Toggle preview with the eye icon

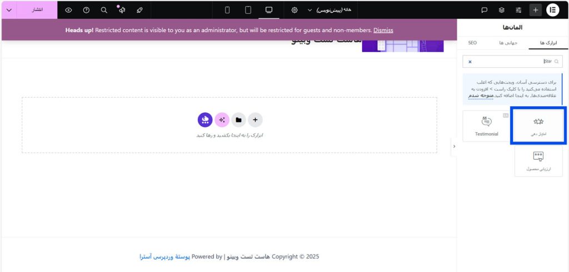[x=68, y=10]
